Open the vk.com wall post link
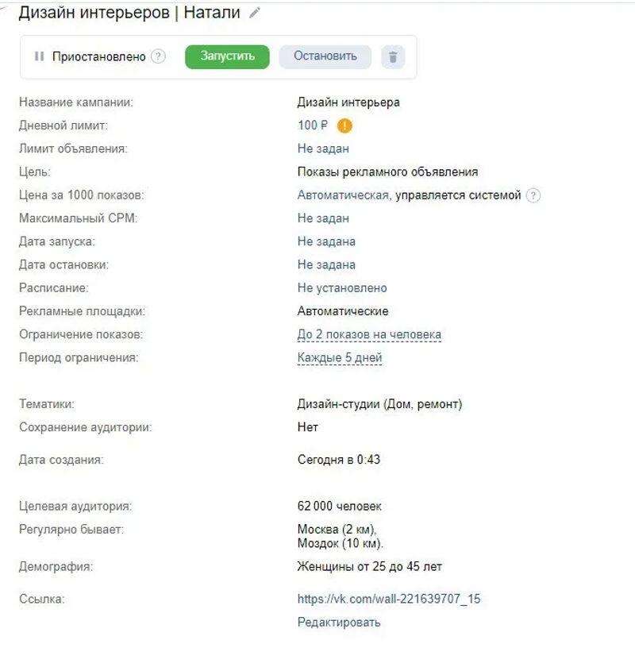The height and width of the screenshot is (667, 635). tap(389, 599)
